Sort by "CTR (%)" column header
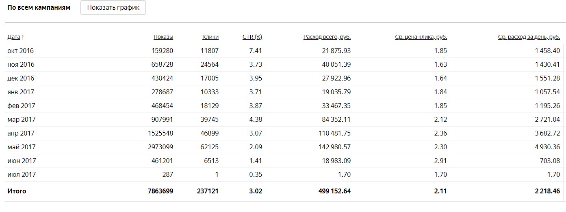 252,37
